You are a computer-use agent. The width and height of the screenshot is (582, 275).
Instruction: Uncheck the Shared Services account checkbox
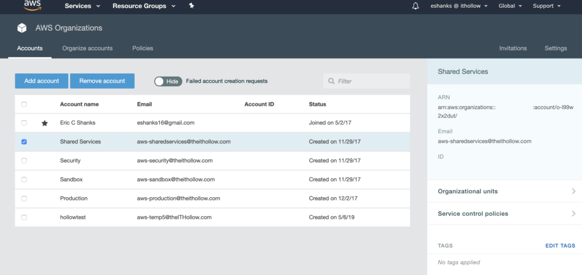tap(24, 142)
